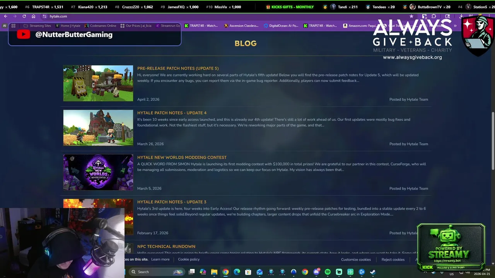Click Posted by Hytale Team on Update 5 post

409,99
